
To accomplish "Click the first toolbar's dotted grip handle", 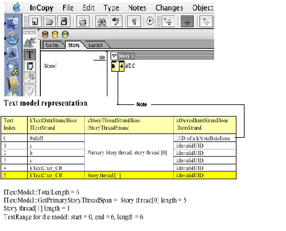I will point(25,22).
